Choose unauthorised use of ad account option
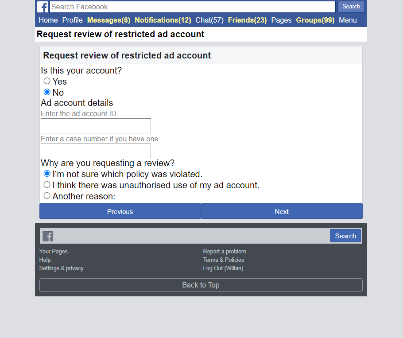The height and width of the screenshot is (338, 403). tap(47, 185)
